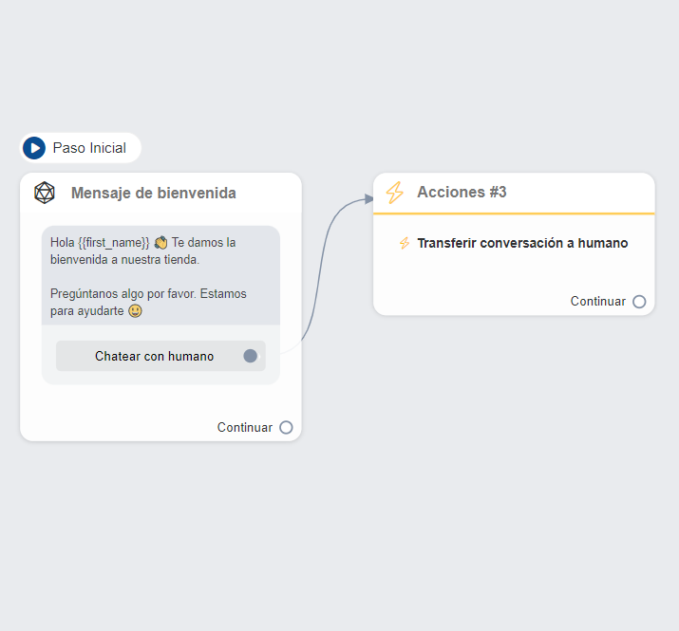Click the waving hand emoji in the message
679x631 pixels.
[160, 243]
